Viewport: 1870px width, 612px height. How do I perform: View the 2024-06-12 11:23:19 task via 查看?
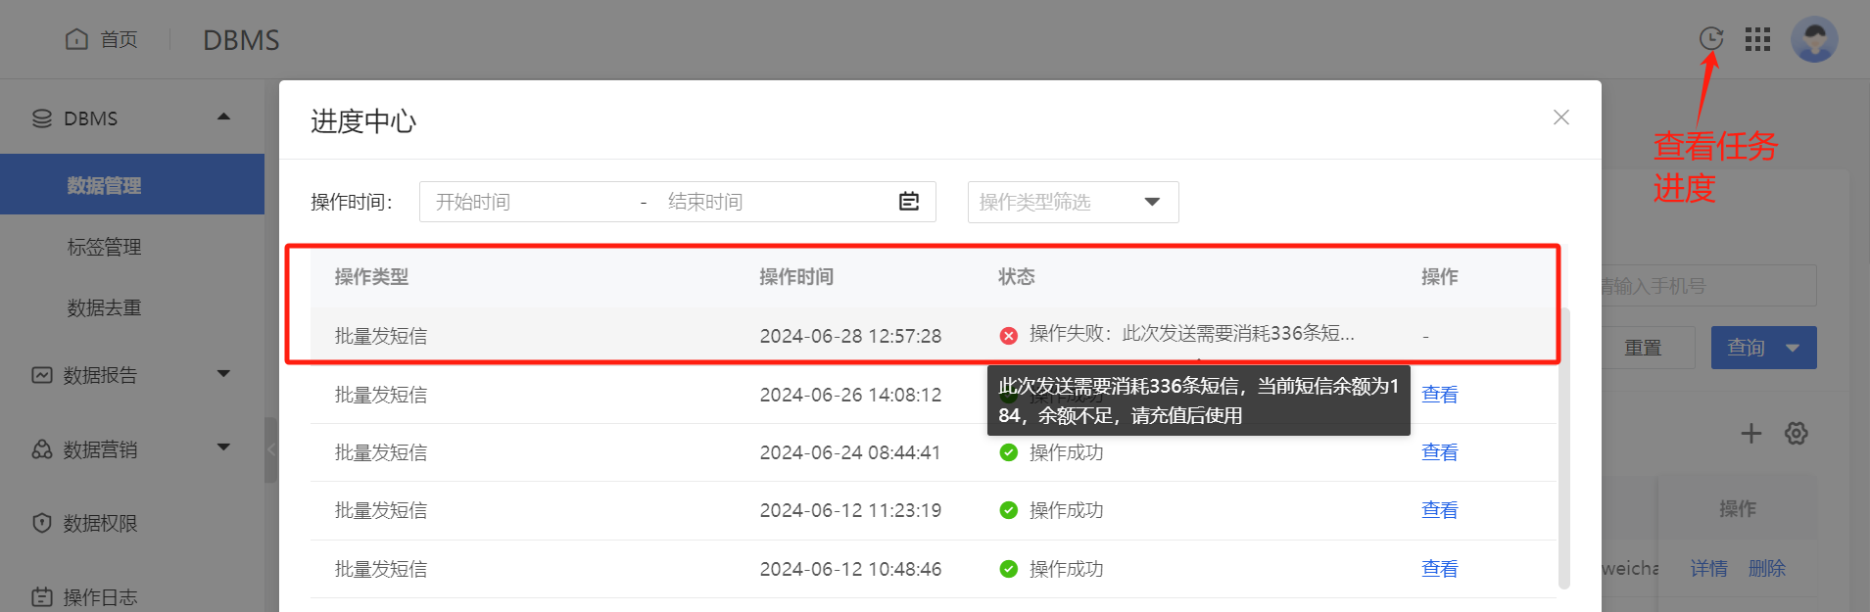(x=1439, y=510)
